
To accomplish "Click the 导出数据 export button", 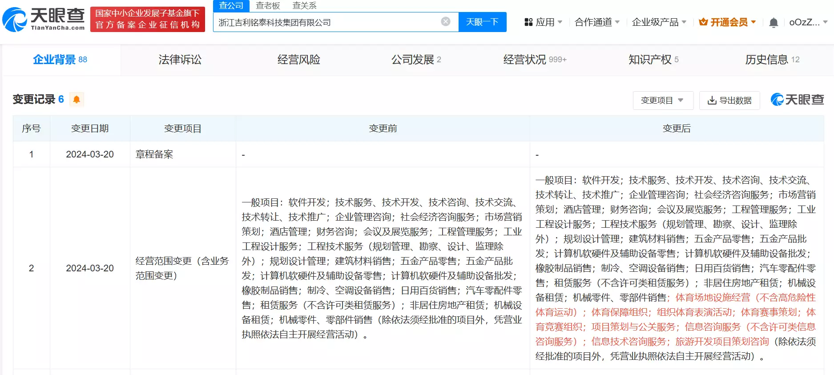I will [x=729, y=101].
